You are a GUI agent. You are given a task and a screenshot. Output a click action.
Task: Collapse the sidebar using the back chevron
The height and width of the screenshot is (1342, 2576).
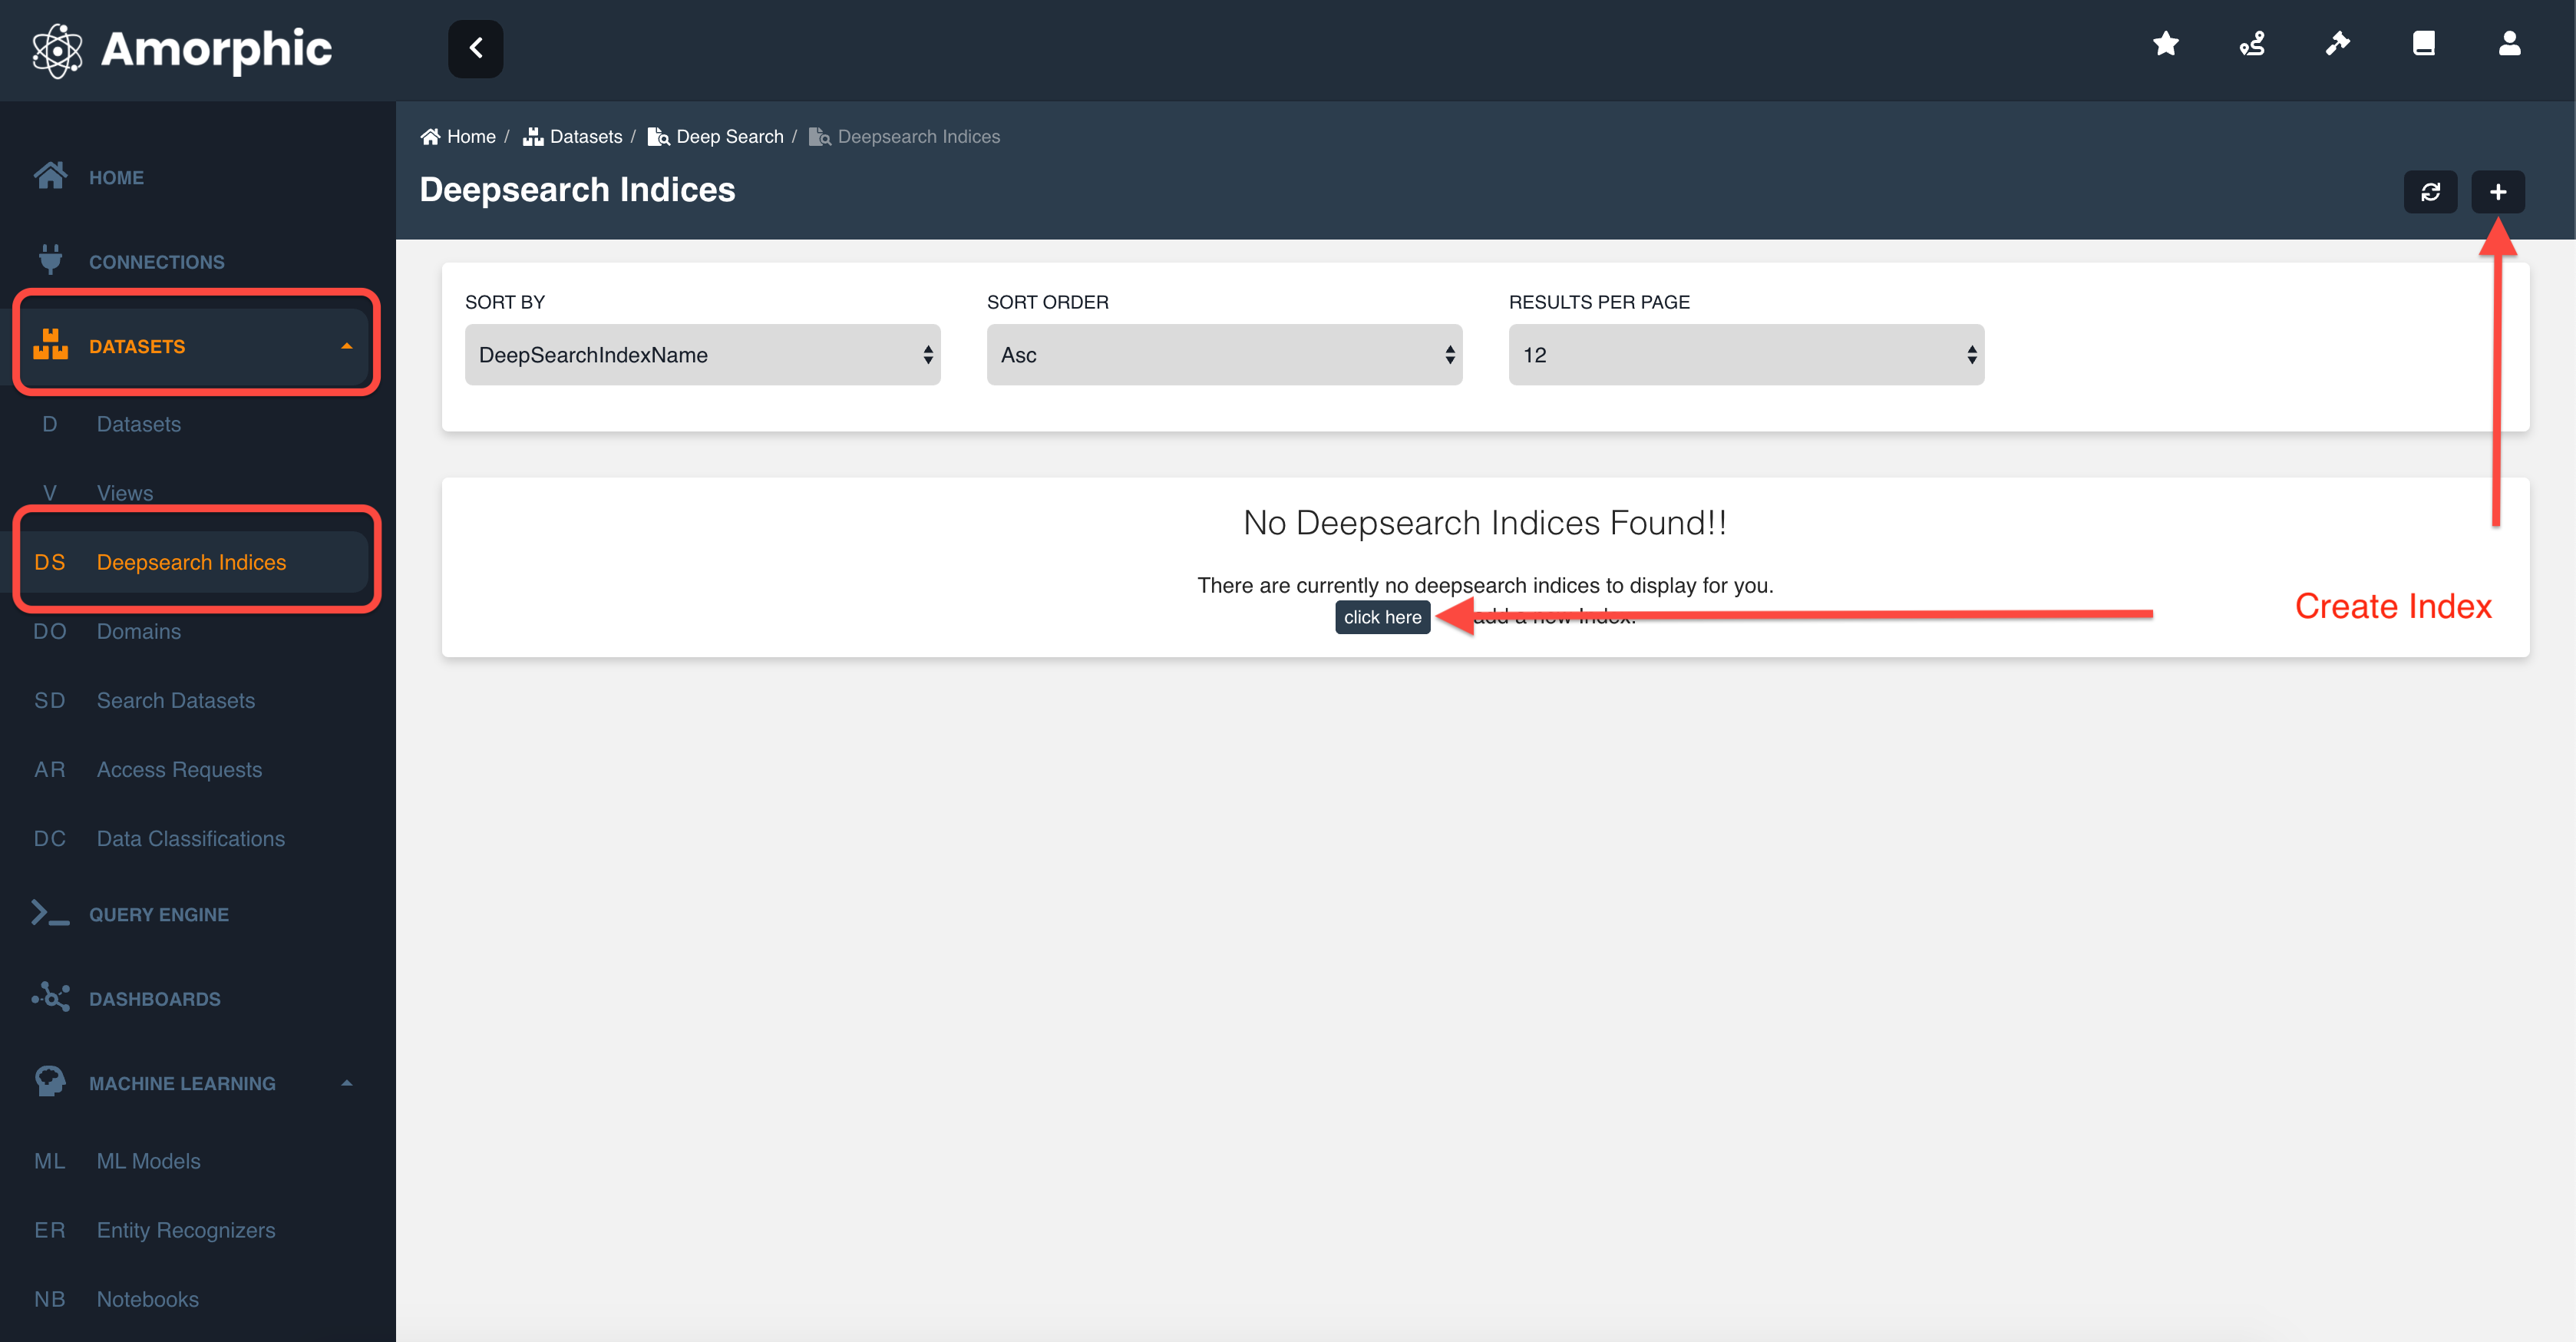click(x=476, y=48)
